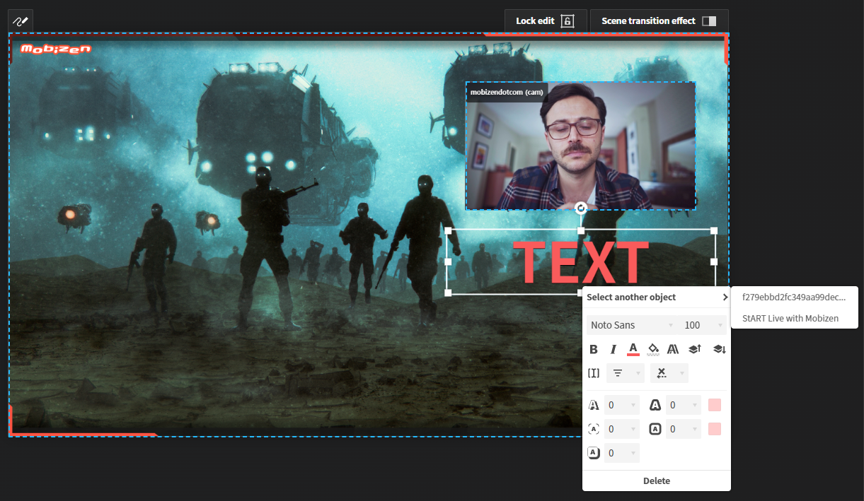Click the bold text outline icon
The width and height of the screenshot is (864, 501).
[x=655, y=406]
